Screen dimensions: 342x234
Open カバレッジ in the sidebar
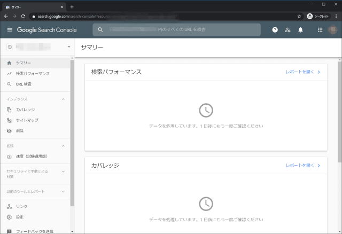35,110
